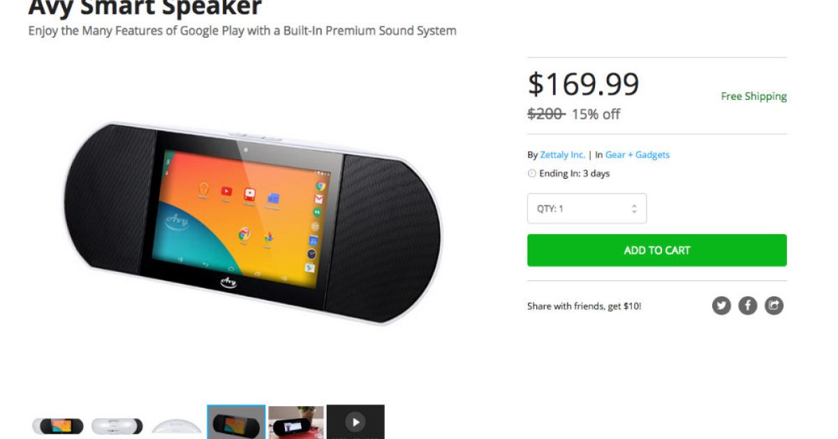Viewport: 838px width, 439px height.
Task: View the speaker on red table thumbnail
Action: tap(296, 422)
